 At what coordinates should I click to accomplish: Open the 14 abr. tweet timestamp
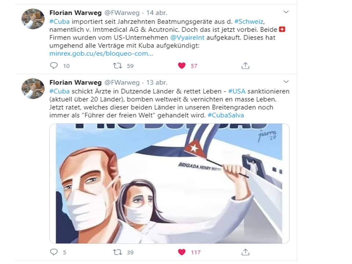pos(157,13)
